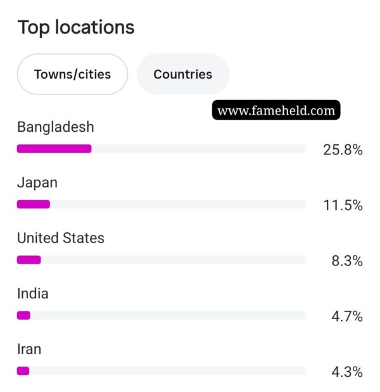Click the United States progress bar
Viewport: 380px width, 392px height.
click(x=28, y=260)
